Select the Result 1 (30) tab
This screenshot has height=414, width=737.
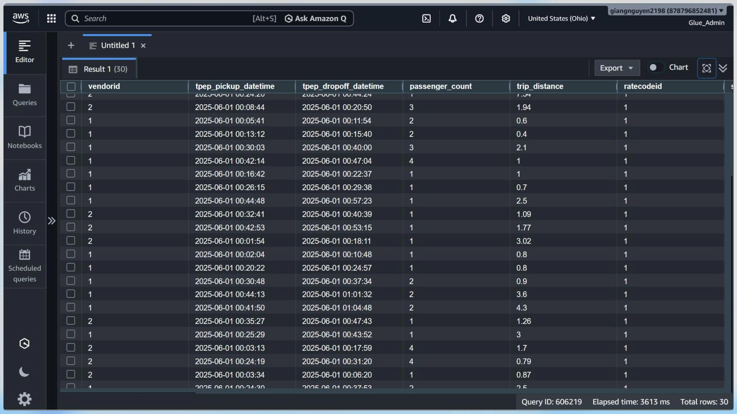99,69
